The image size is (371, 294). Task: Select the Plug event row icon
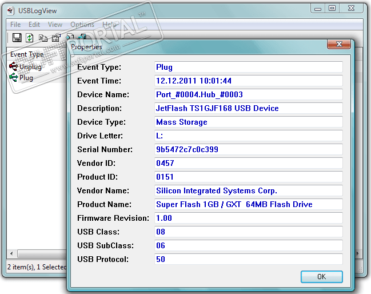pos(14,77)
